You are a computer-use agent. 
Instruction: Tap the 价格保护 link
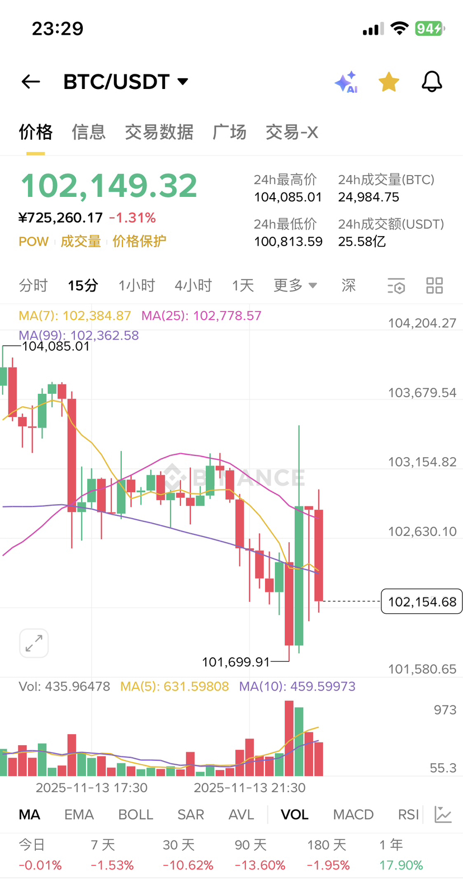[x=139, y=241]
